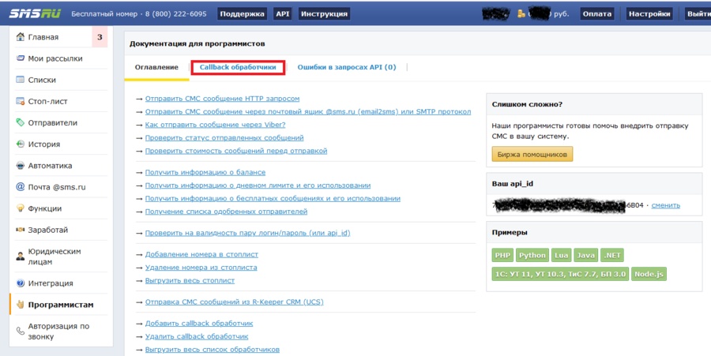
Task: Click the coins balance icon in header
Action: click(521, 13)
